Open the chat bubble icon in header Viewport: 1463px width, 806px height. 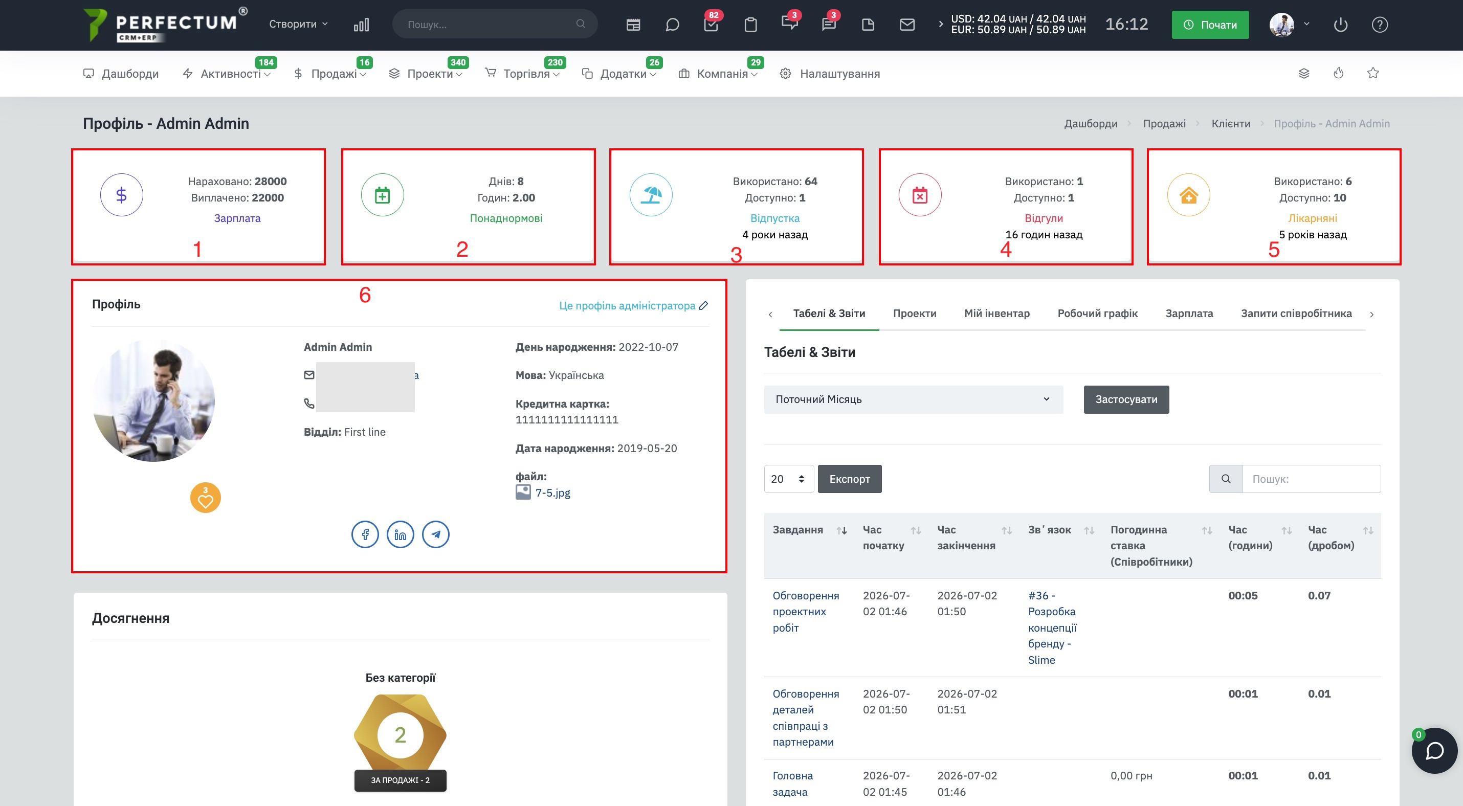[672, 25]
